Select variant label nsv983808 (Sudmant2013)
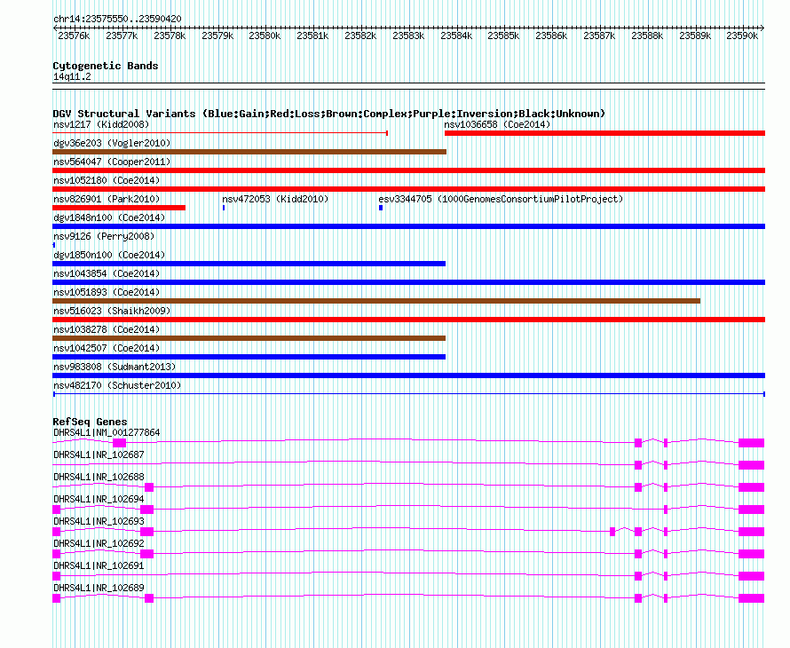Screen dimensions: 790x648 (x=115, y=367)
